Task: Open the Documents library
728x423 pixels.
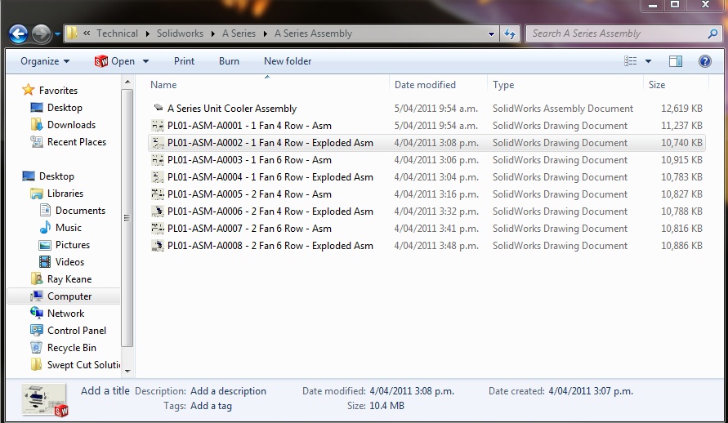Action: [x=73, y=211]
